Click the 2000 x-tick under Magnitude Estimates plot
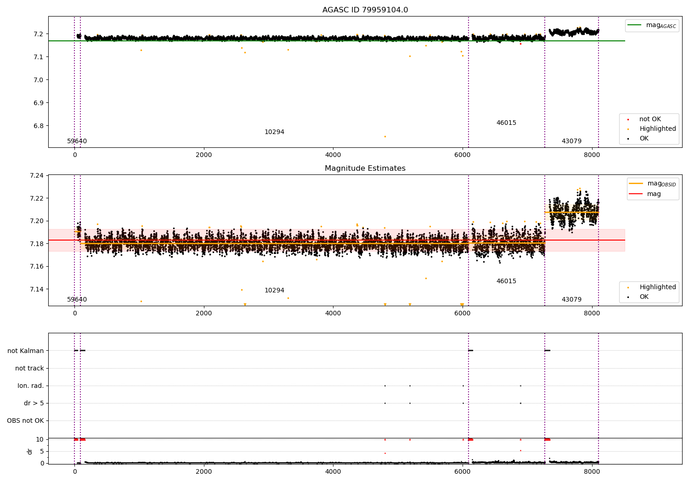Image resolution: width=689 pixels, height=482 pixels. (x=204, y=314)
